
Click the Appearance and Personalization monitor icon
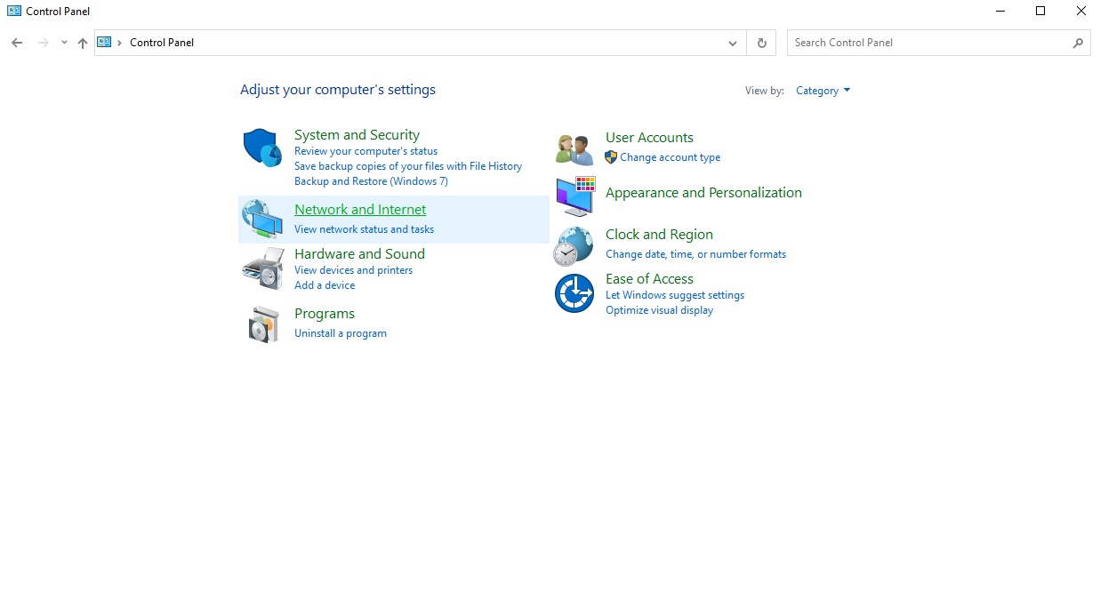click(x=575, y=196)
